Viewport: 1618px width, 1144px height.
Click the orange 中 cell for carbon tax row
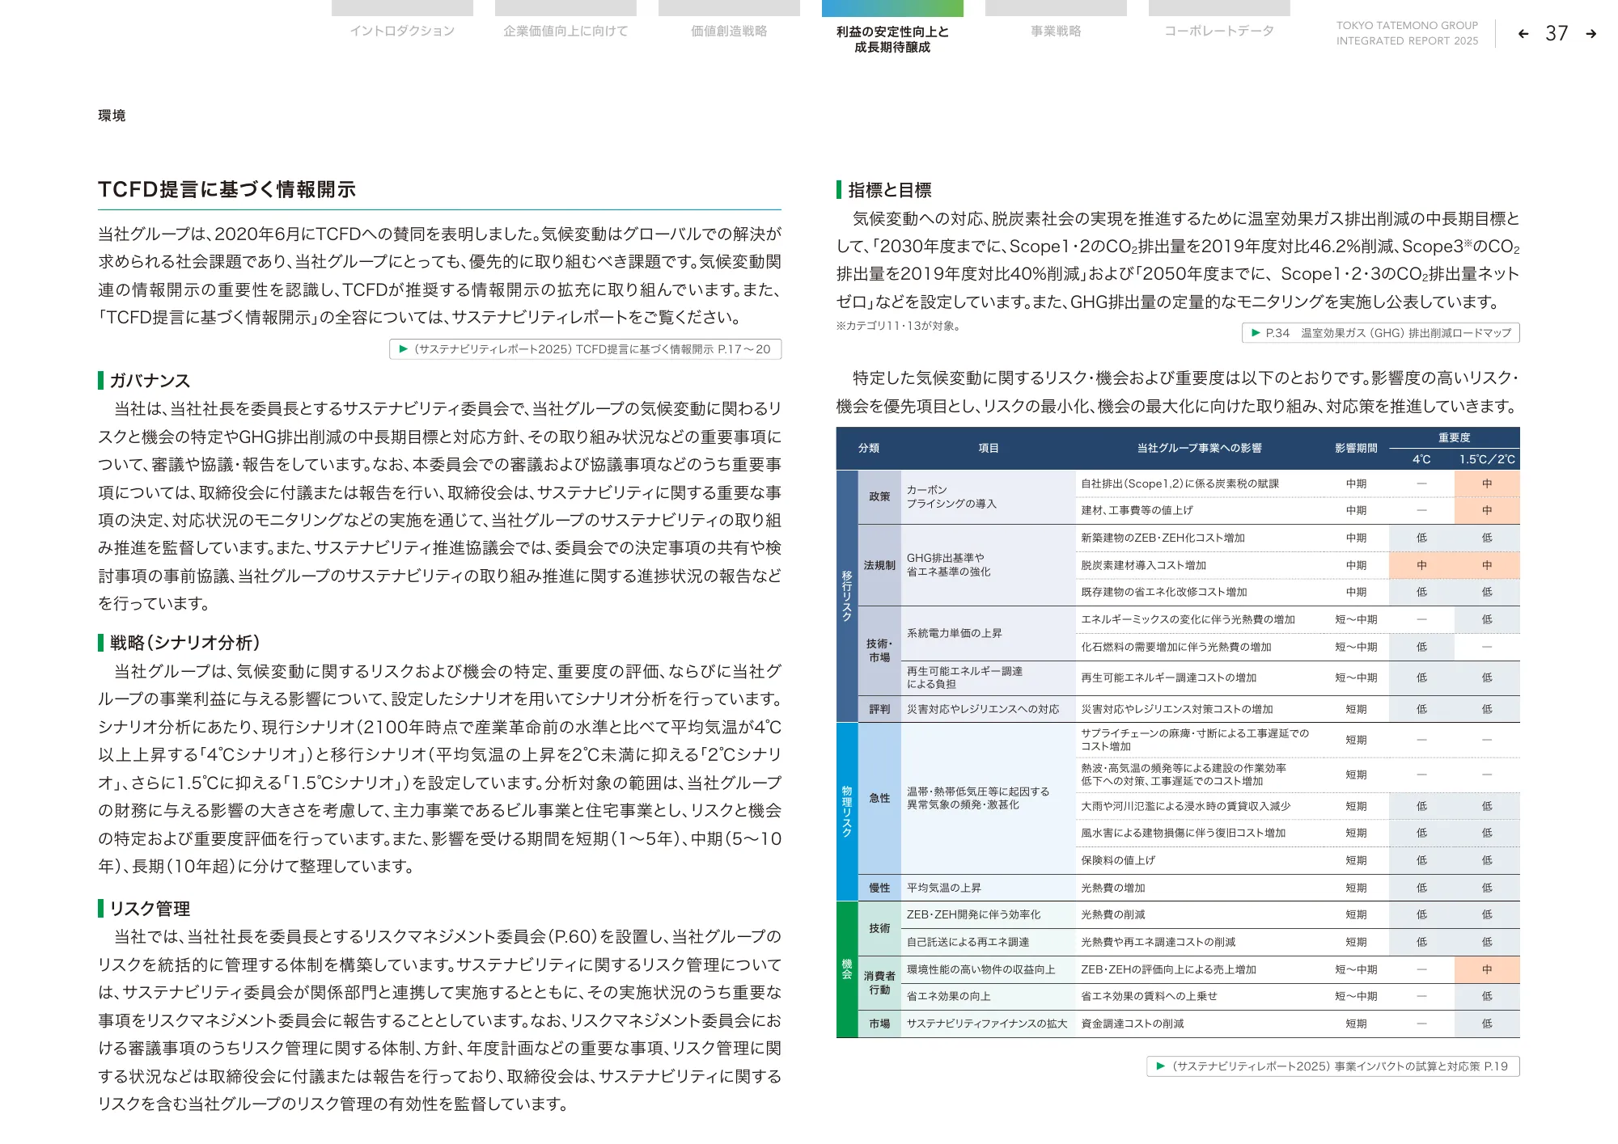coord(1487,483)
